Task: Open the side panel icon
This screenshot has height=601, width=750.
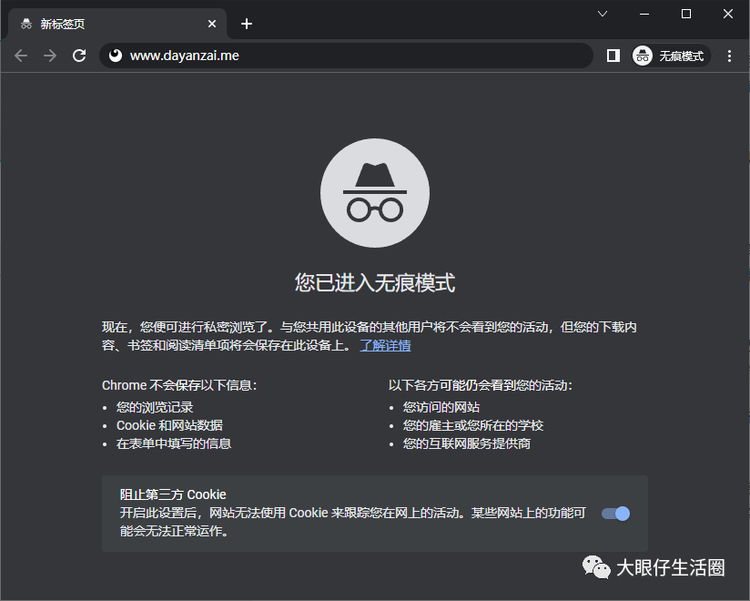Action: pos(613,56)
